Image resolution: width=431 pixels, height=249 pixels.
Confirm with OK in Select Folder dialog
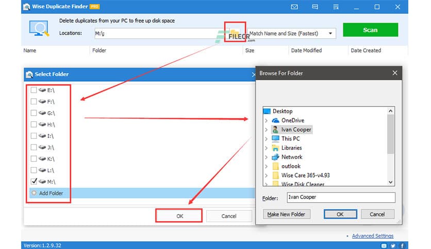[x=179, y=216]
